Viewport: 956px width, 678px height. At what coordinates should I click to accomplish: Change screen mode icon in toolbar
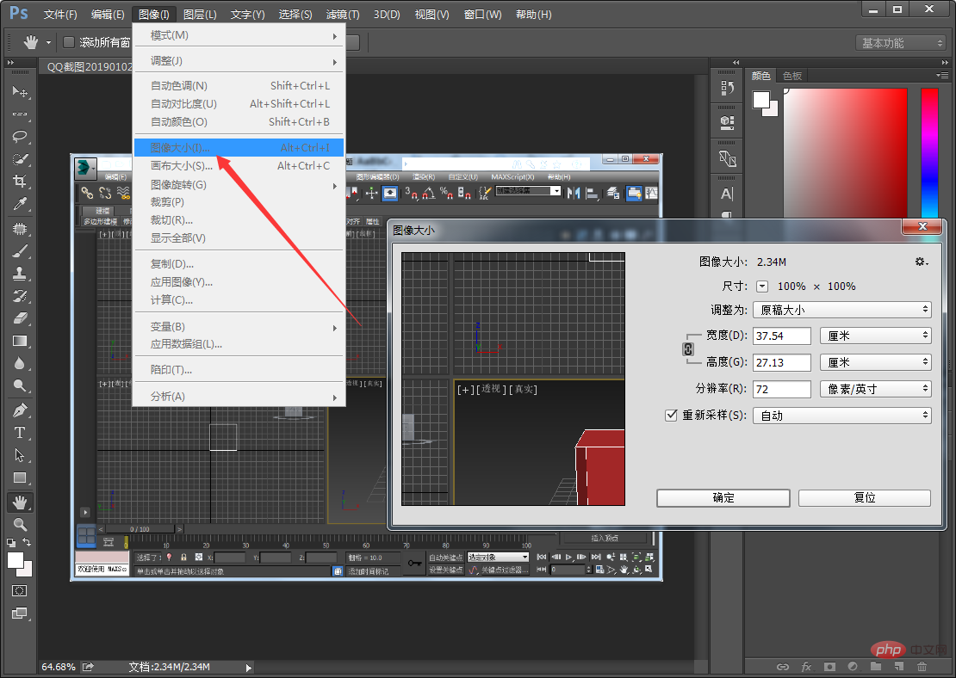[20, 613]
